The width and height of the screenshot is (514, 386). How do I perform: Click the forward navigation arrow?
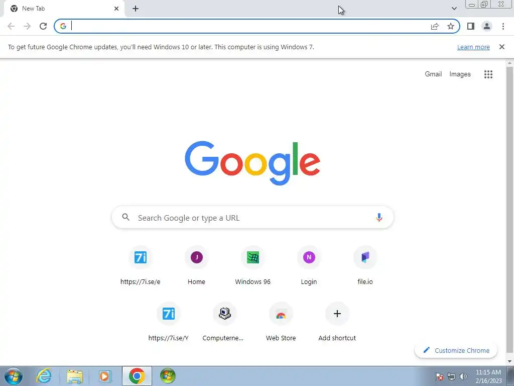tap(27, 26)
